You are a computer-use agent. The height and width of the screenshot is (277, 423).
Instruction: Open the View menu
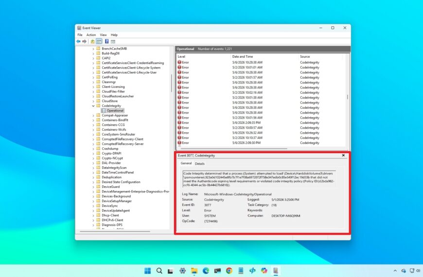[x=103, y=35]
